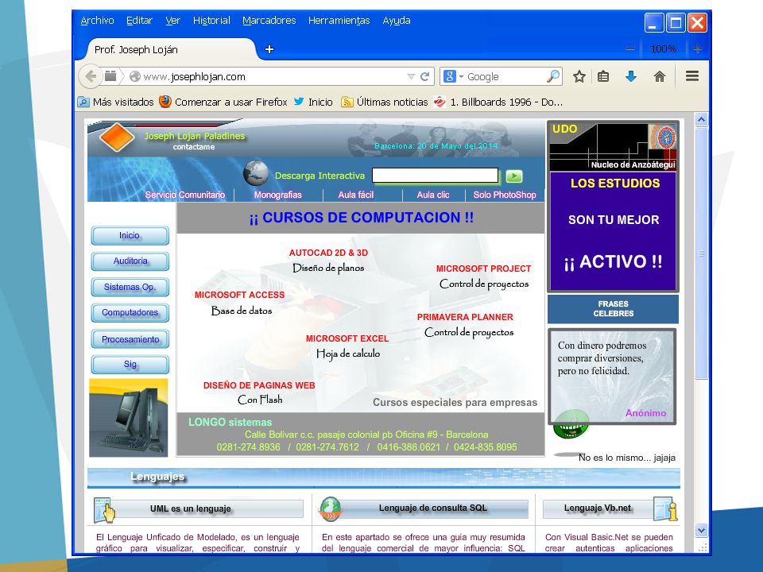Viewport: 763px width, 572px height.
Task: Click the globe icon beside Lenguaje de consulta SQL
Action: [x=331, y=509]
